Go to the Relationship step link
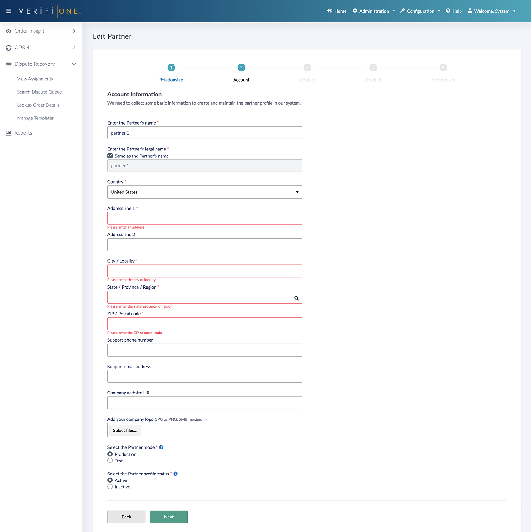531x532 pixels. point(171,80)
